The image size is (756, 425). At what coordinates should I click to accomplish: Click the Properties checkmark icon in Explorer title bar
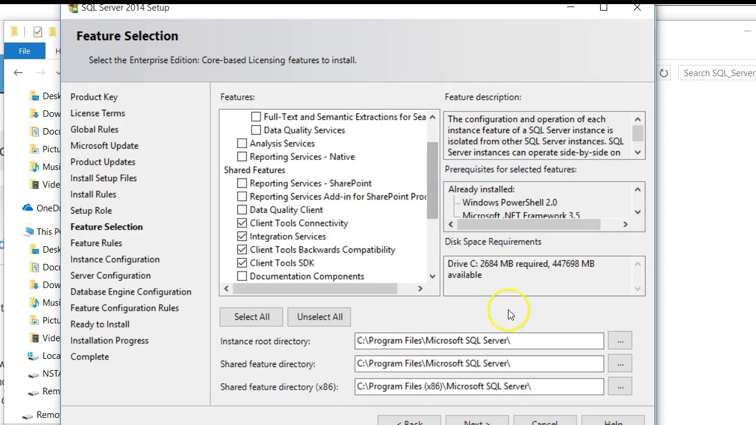pos(38,32)
